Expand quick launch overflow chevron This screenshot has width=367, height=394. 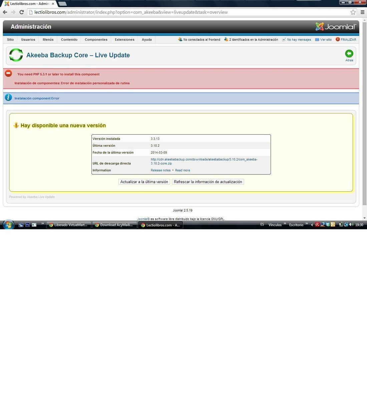coord(42,224)
